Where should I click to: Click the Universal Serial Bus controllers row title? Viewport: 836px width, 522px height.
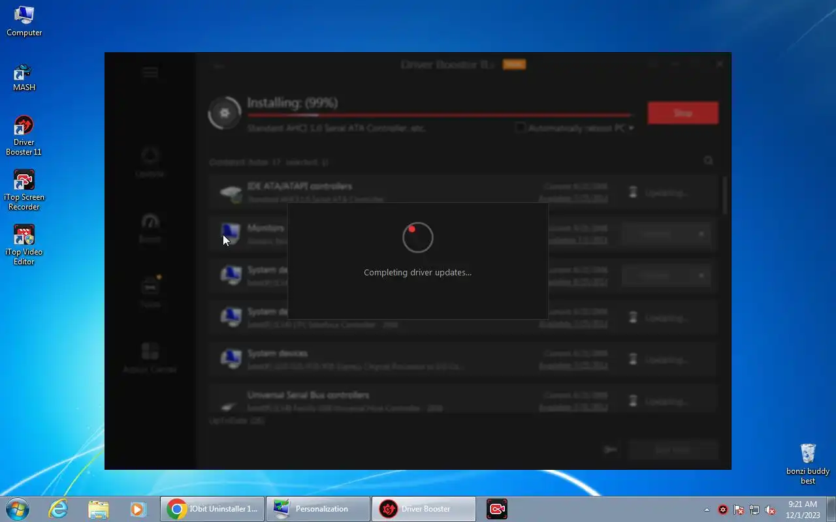click(308, 395)
